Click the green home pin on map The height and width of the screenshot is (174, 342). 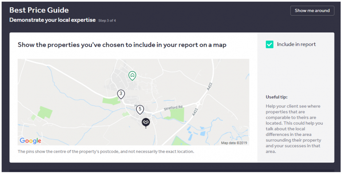tap(132, 75)
